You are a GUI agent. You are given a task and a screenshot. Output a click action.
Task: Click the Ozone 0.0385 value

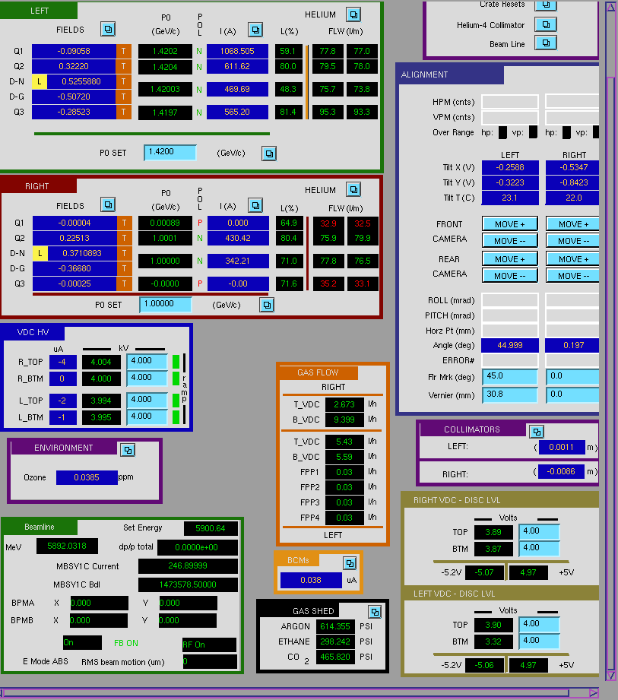[87, 477]
